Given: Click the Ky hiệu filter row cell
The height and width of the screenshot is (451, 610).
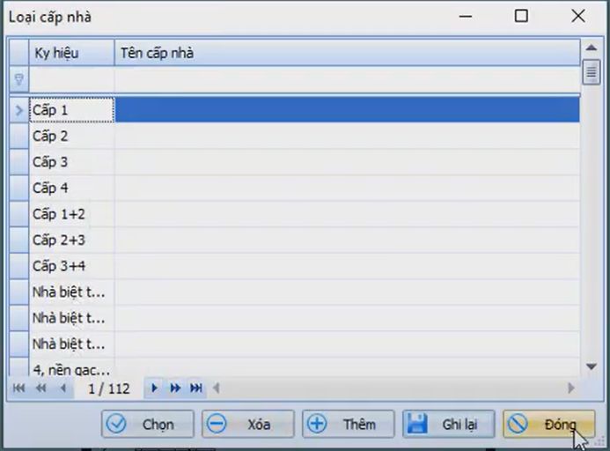Looking at the screenshot, I should tap(71, 79).
